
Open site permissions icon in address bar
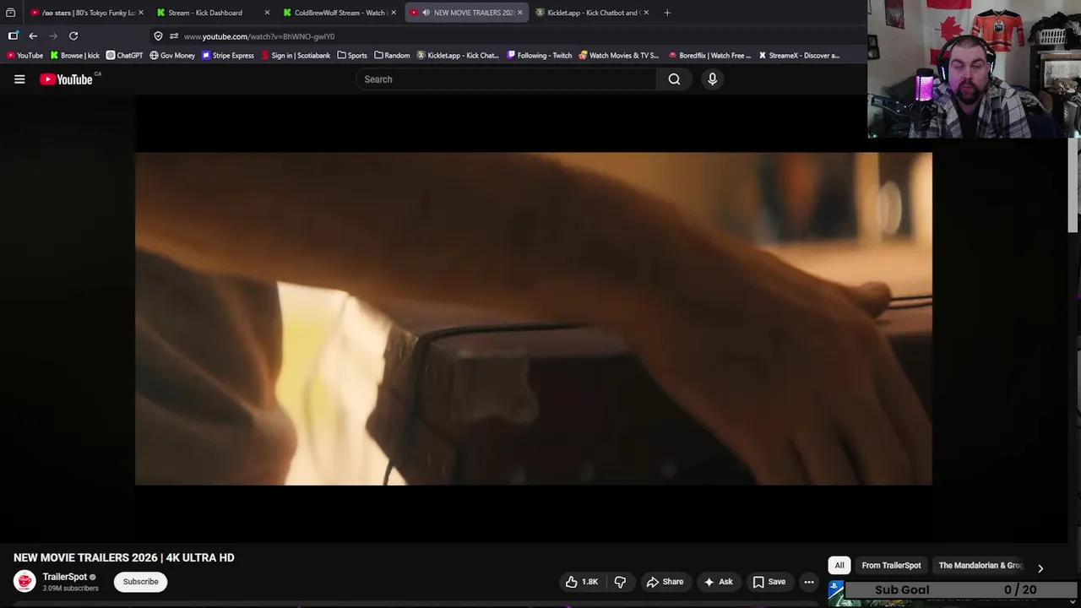tap(173, 36)
